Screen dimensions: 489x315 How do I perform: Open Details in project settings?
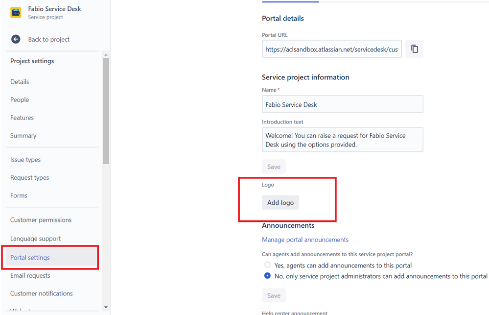tap(20, 81)
